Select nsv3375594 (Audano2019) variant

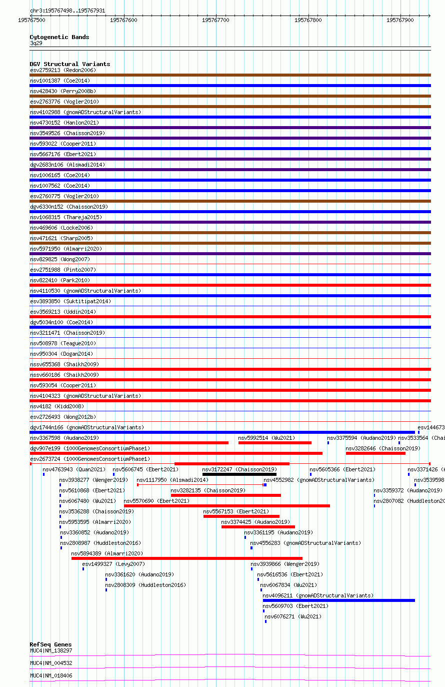(362, 438)
